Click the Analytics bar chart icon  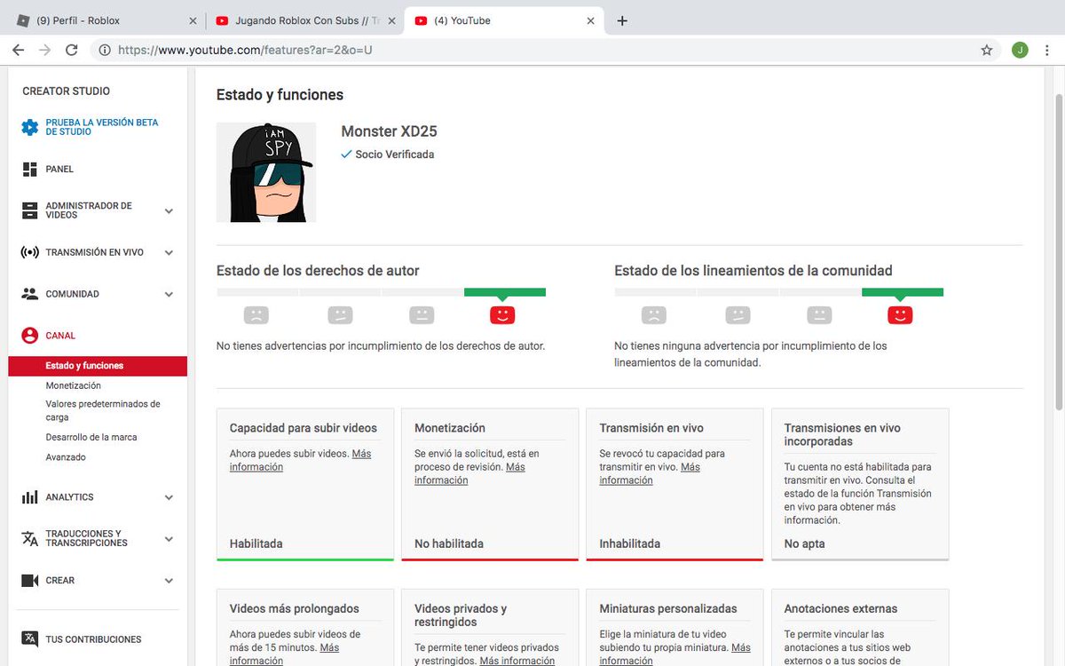click(x=30, y=497)
